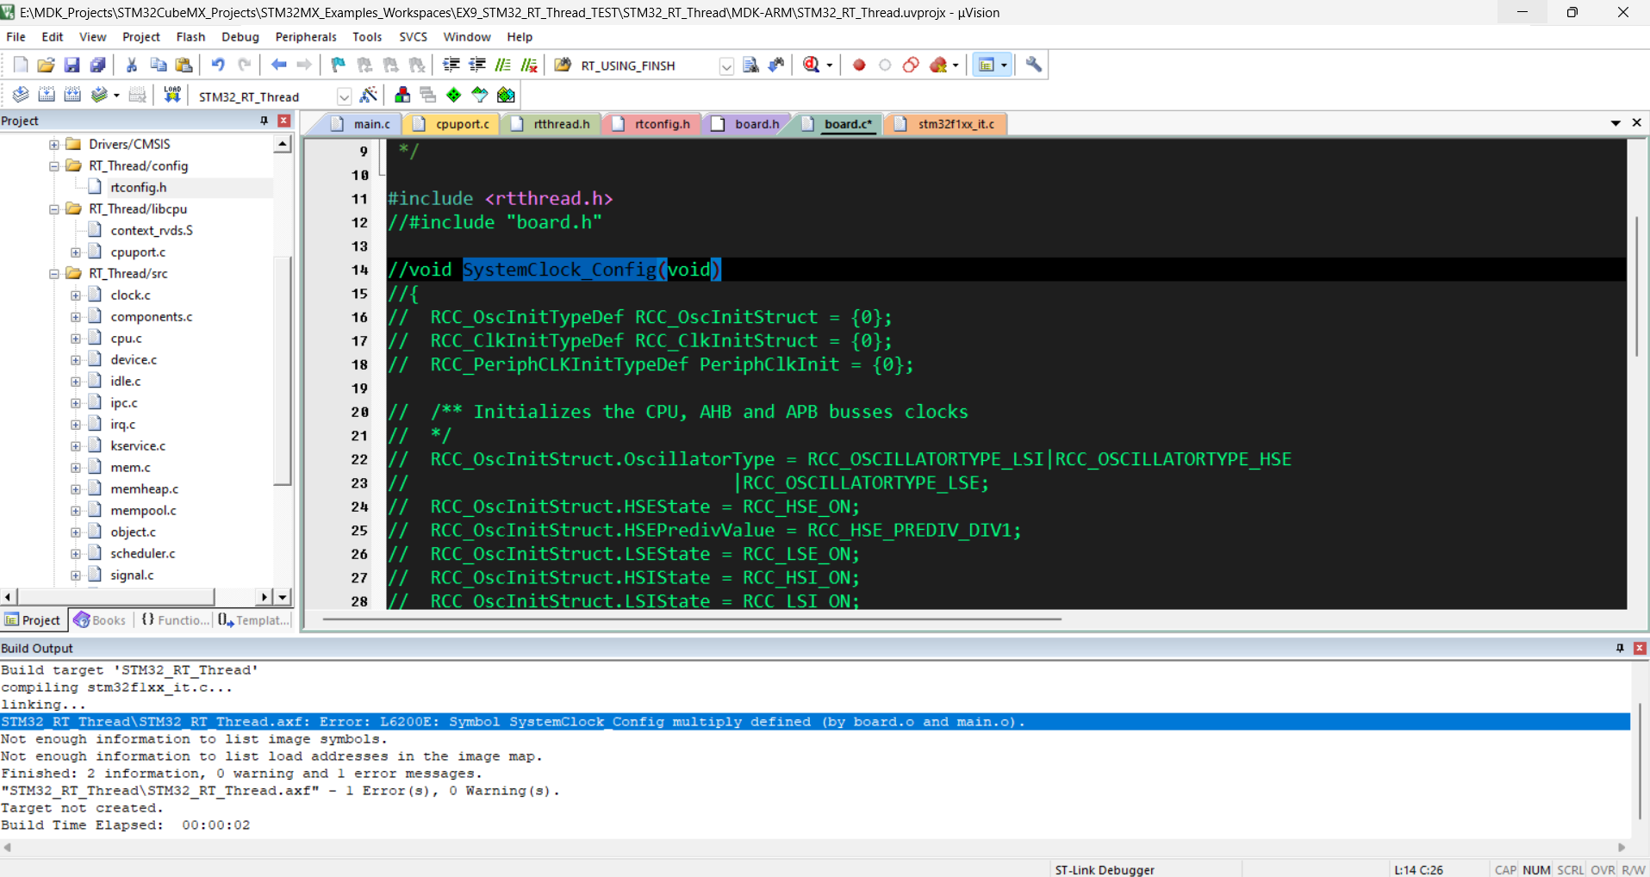
Task: Show the Functions panel tab
Action: click(x=175, y=620)
